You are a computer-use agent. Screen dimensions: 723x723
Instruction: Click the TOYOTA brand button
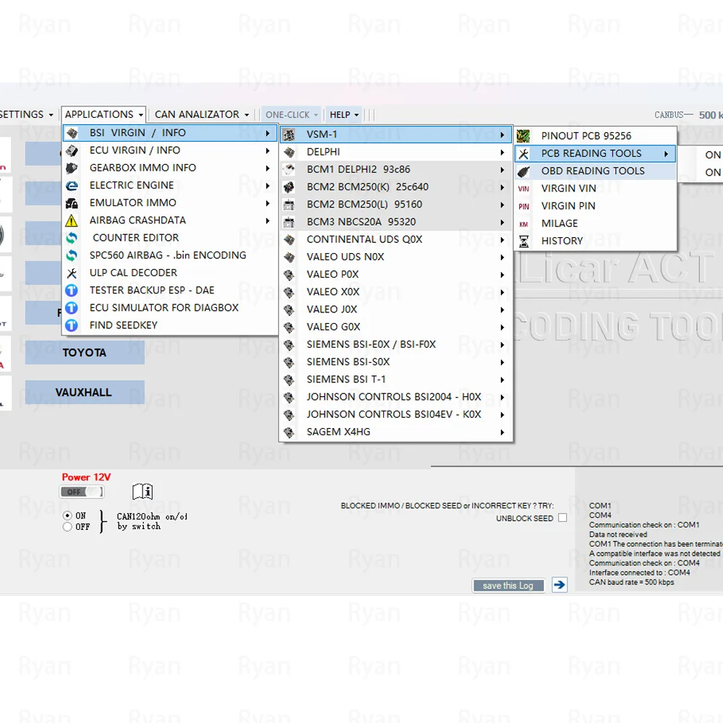[85, 353]
